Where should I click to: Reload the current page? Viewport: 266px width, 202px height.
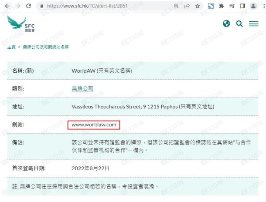(28, 6)
